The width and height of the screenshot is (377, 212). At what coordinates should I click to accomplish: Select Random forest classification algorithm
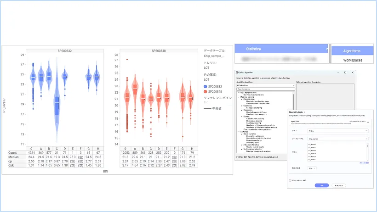[258, 104]
